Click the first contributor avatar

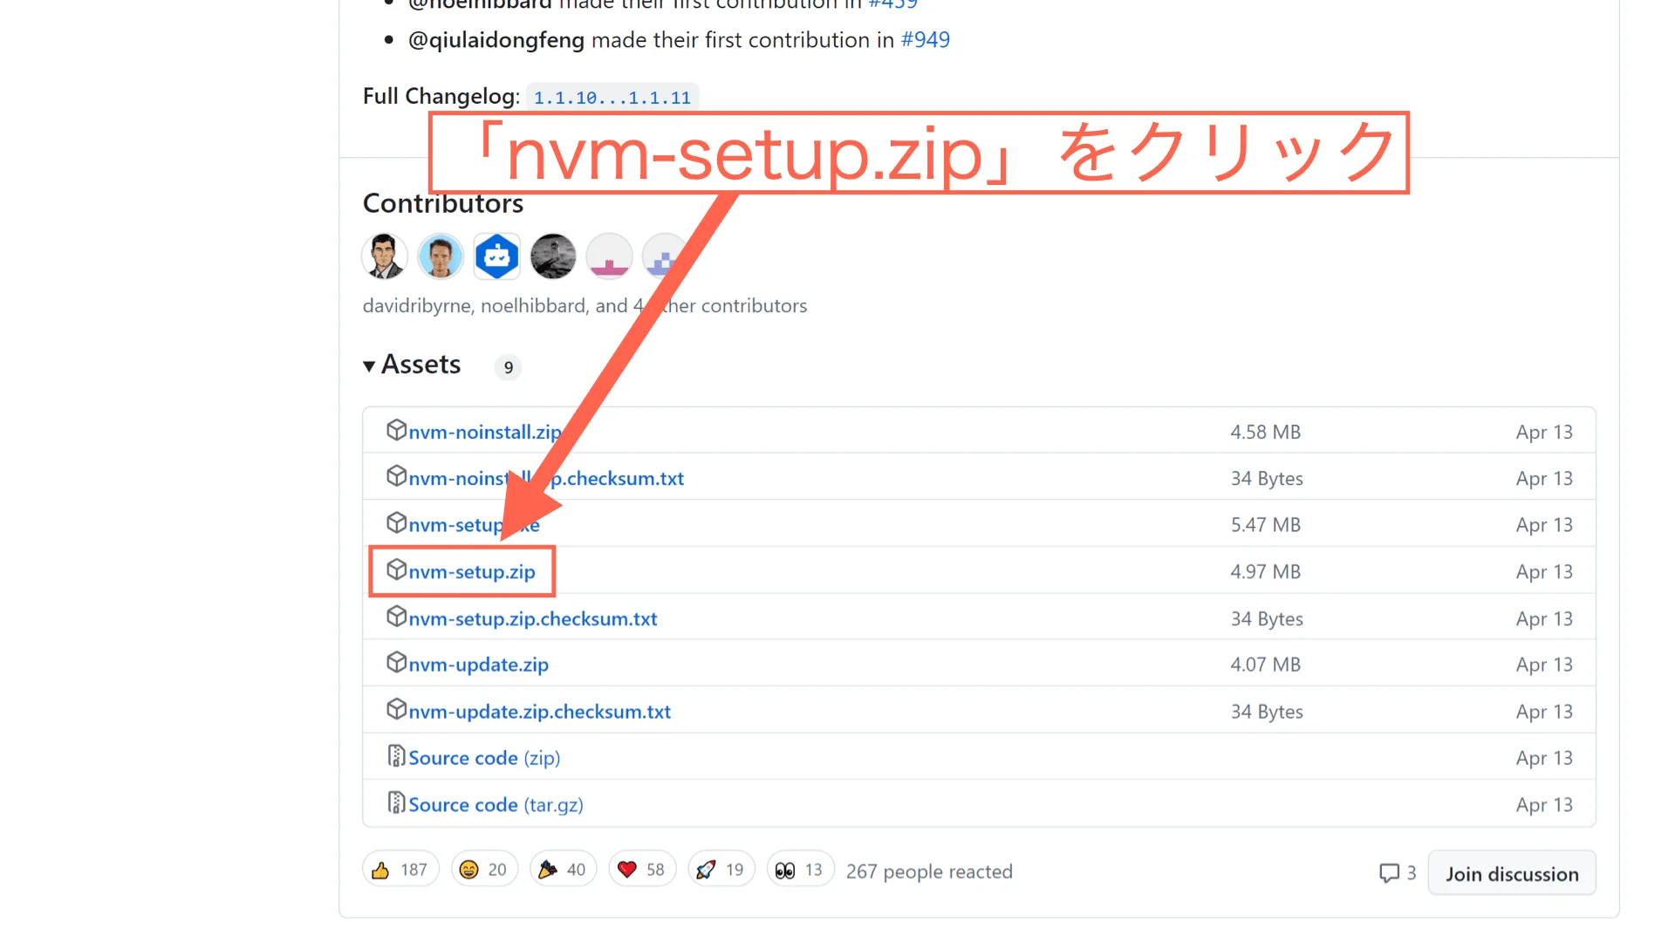(384, 256)
